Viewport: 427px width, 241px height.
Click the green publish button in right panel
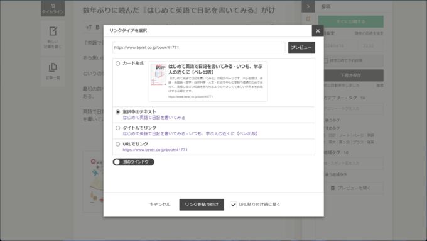[351, 21]
